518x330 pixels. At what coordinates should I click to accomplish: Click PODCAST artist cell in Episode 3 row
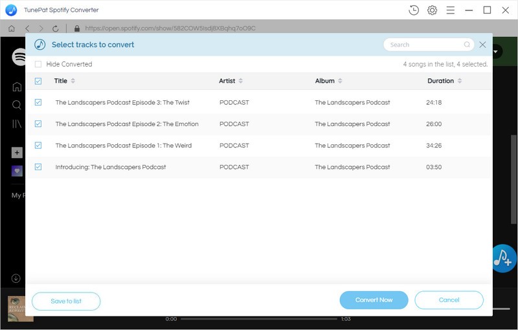[x=234, y=102]
